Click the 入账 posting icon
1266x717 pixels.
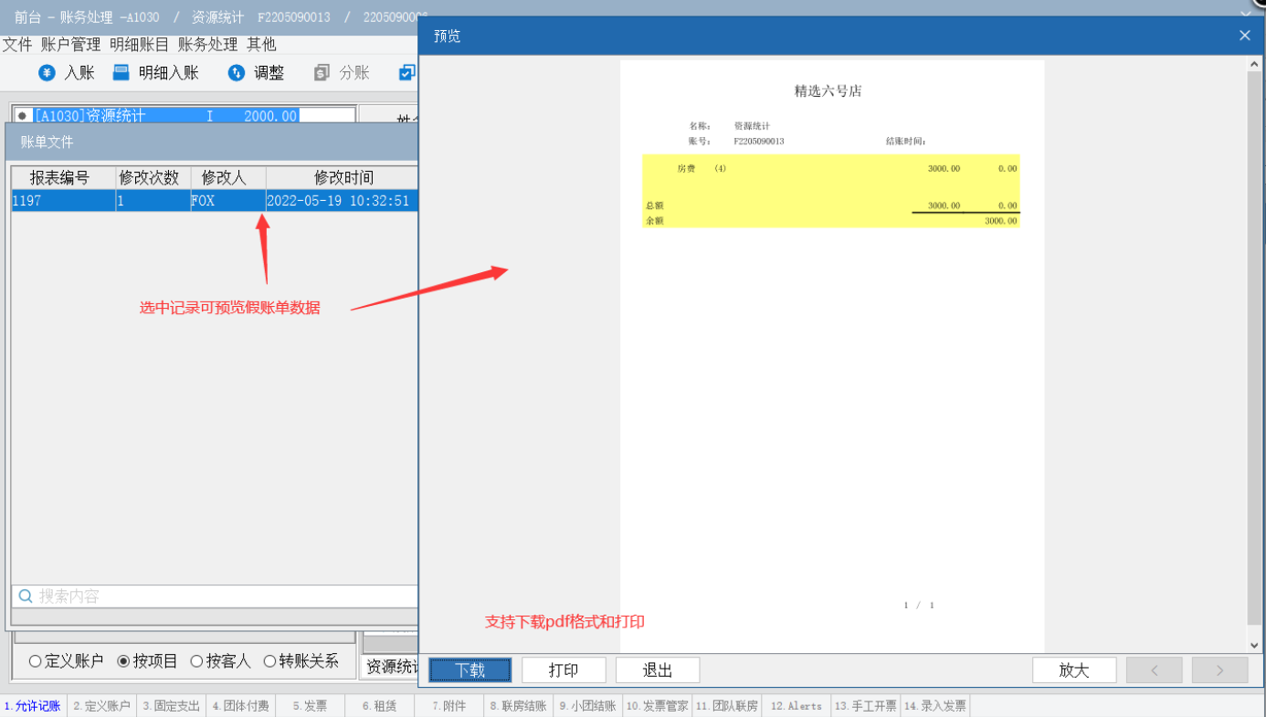pyautogui.click(x=47, y=73)
